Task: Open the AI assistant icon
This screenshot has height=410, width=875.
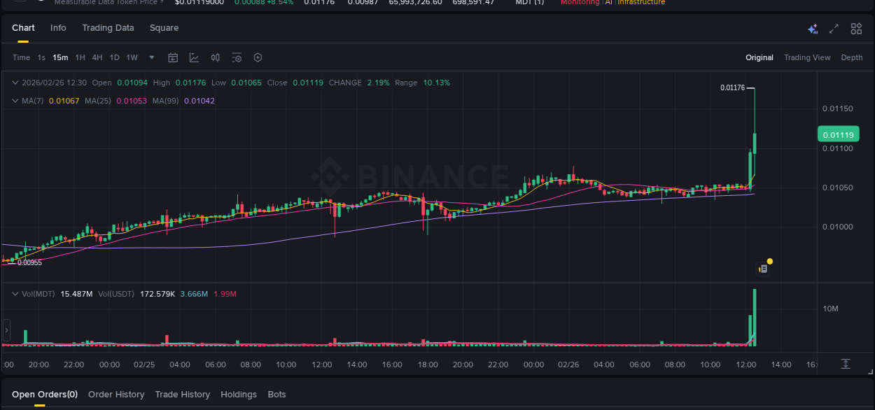Action: (812, 29)
